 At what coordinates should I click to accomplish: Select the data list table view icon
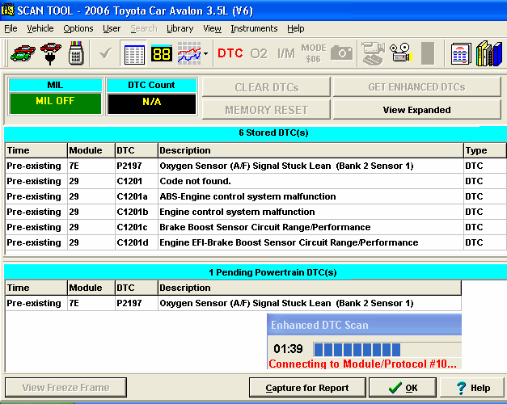click(x=133, y=54)
